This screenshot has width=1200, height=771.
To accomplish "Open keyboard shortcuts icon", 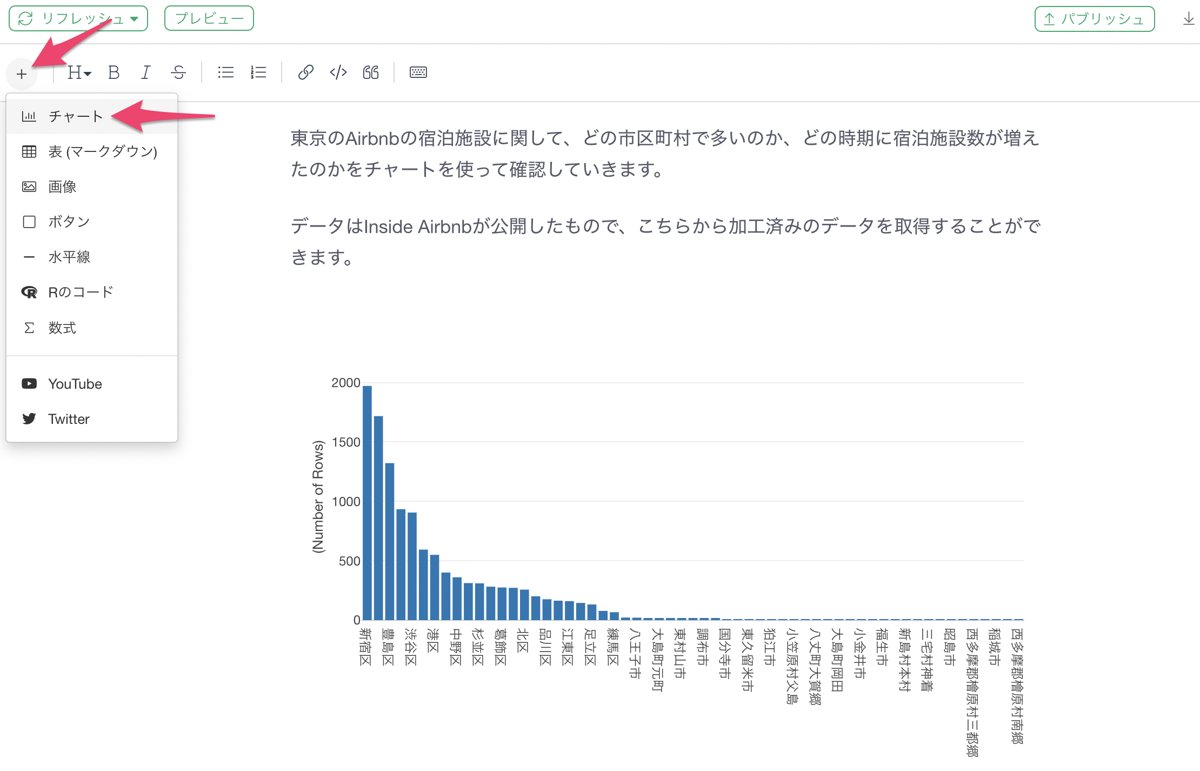I will point(418,72).
